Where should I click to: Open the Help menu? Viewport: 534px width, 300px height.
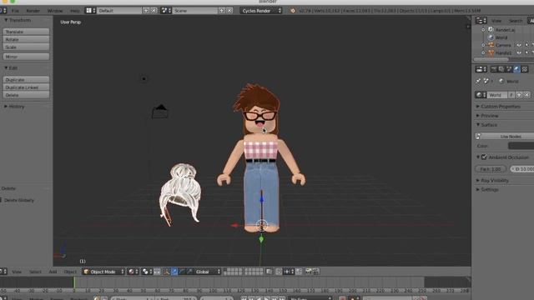click(74, 11)
